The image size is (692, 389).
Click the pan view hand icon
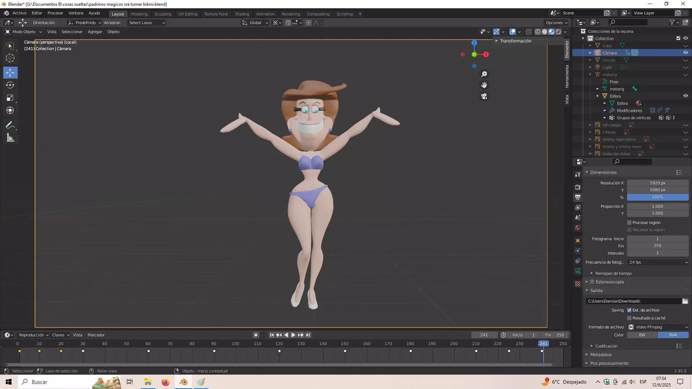click(484, 85)
